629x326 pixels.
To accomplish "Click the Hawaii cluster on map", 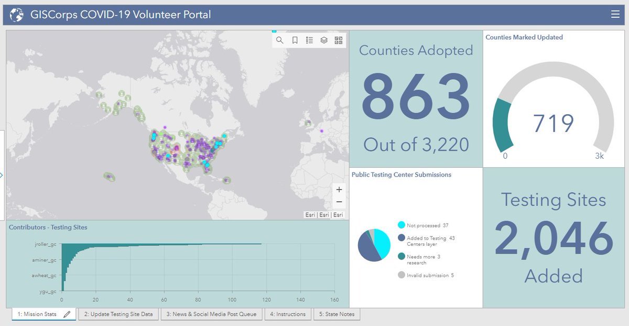I will click(x=110, y=177).
